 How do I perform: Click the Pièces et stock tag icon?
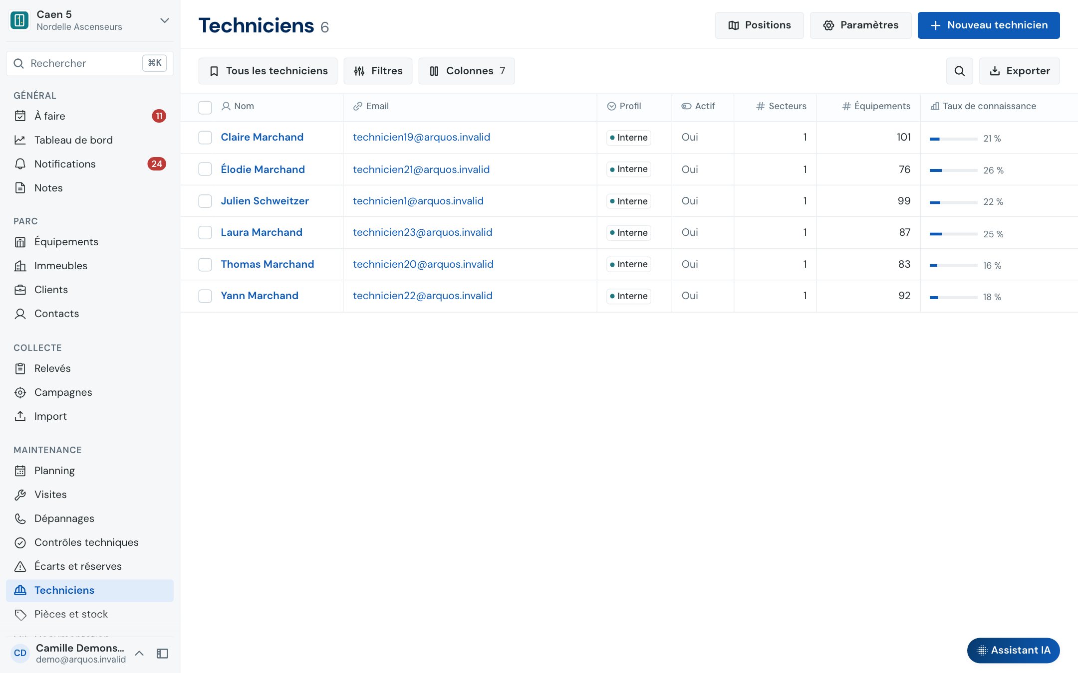(20, 614)
